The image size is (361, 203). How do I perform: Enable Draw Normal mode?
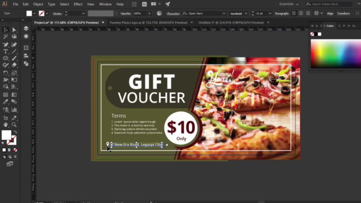click(x=4, y=157)
